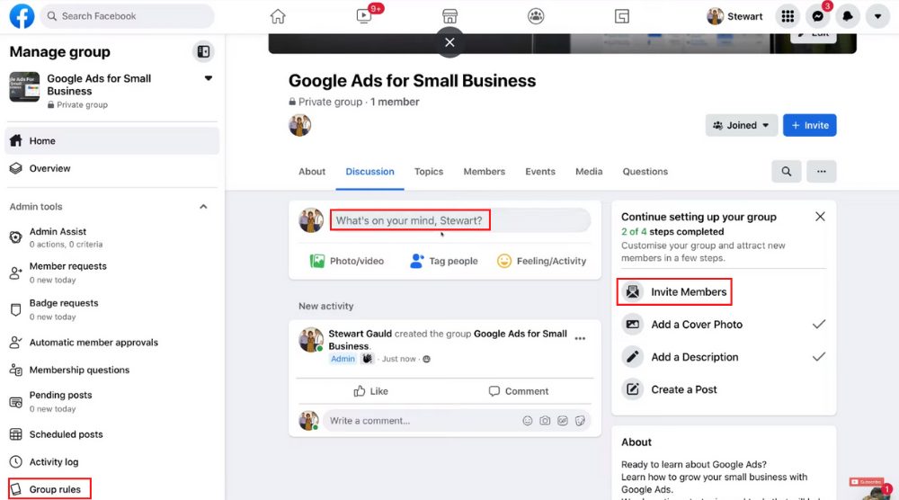The height and width of the screenshot is (500, 899).
Task: Click the group member avatar under title
Action: pos(300,125)
